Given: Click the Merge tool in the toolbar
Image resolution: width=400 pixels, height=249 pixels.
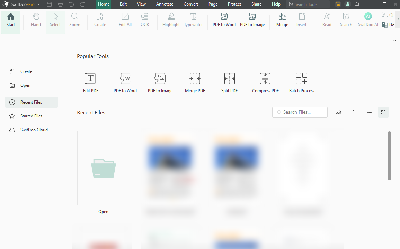Looking at the screenshot, I should tap(282, 20).
